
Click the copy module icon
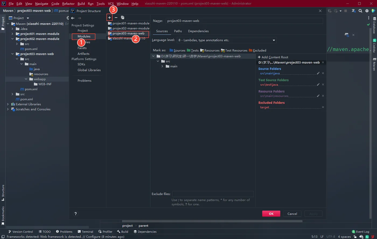click(123, 18)
